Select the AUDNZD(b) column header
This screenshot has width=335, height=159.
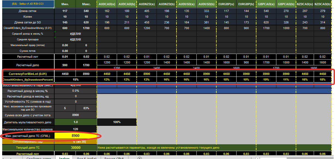(x=166, y=5)
